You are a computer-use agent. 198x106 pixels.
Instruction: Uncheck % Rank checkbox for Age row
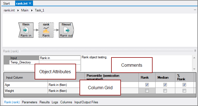click(184, 85)
